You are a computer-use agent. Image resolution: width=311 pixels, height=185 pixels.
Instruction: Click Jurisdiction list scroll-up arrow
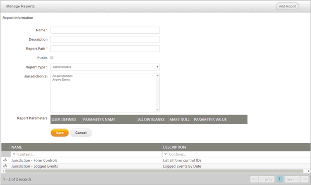(157, 75)
